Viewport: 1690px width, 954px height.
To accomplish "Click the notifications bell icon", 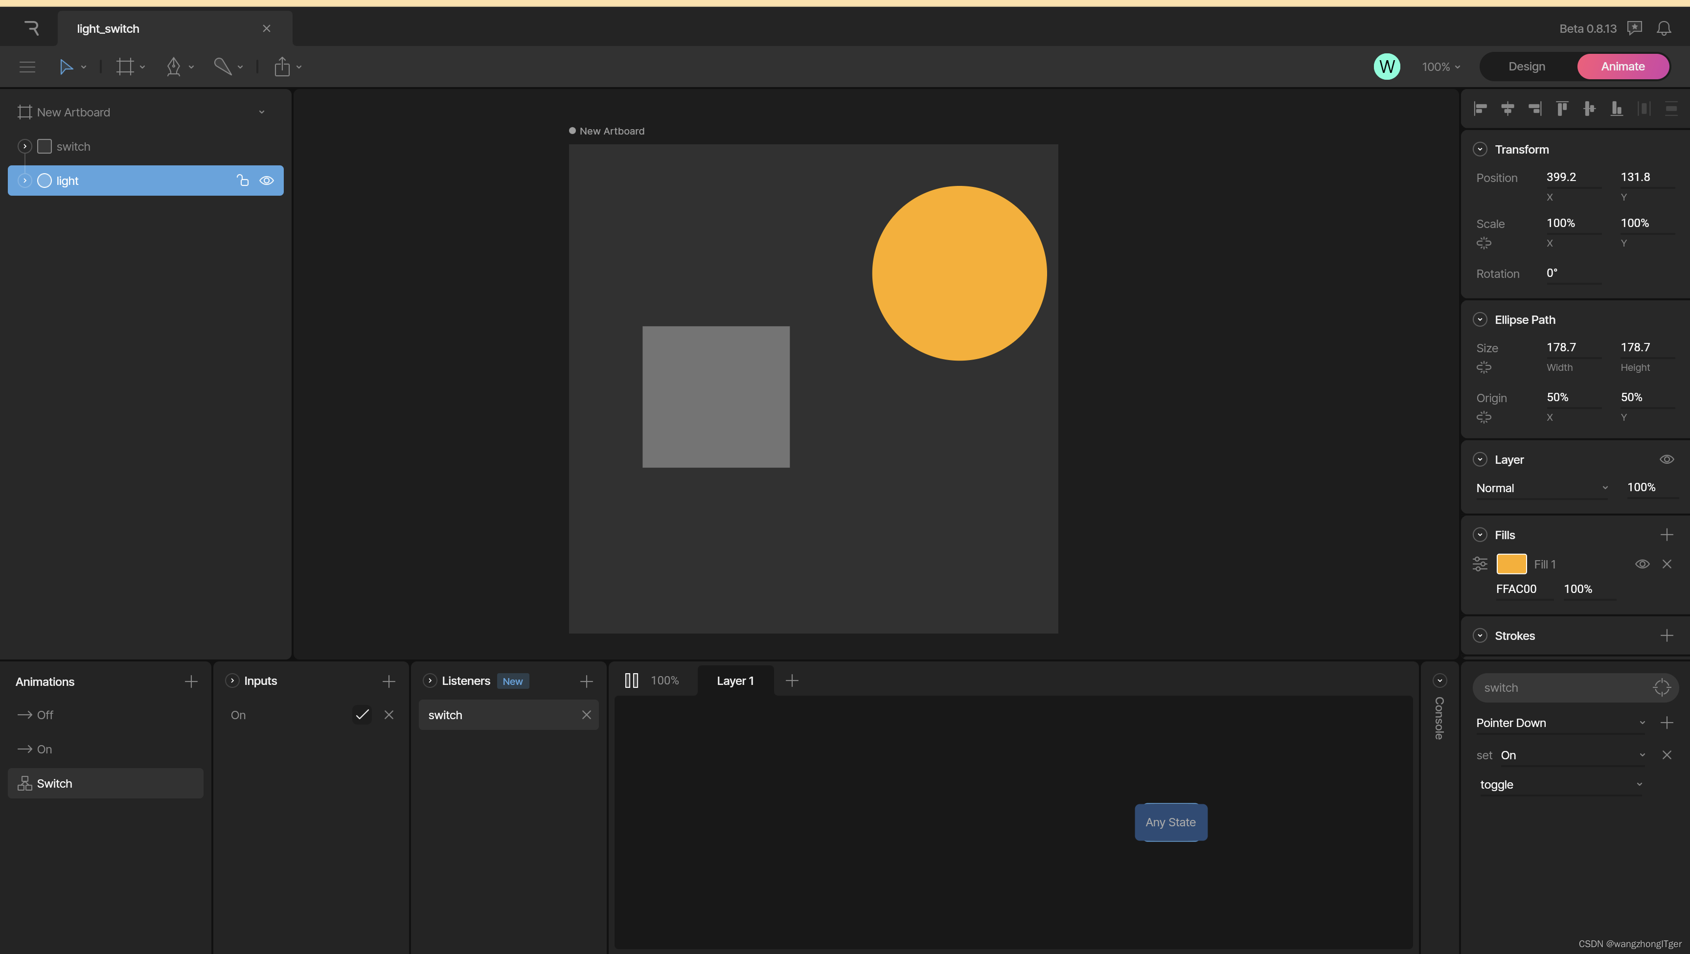I will click(x=1665, y=28).
